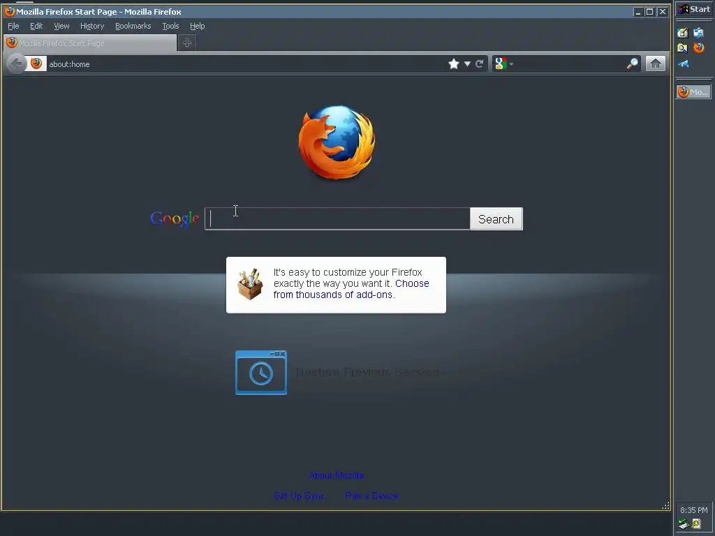
Task: Open the Bookmarks menu
Action: (133, 26)
